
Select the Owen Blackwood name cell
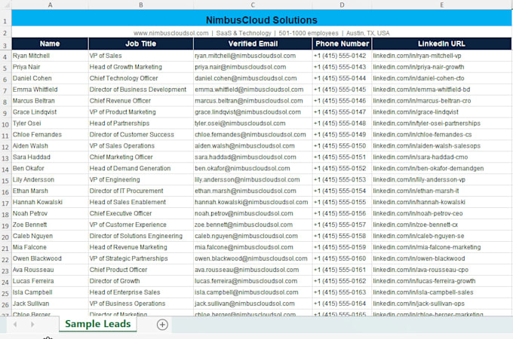[x=50, y=258]
